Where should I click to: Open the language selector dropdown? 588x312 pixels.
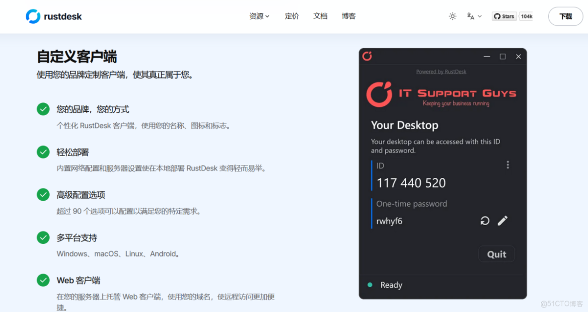[473, 16]
